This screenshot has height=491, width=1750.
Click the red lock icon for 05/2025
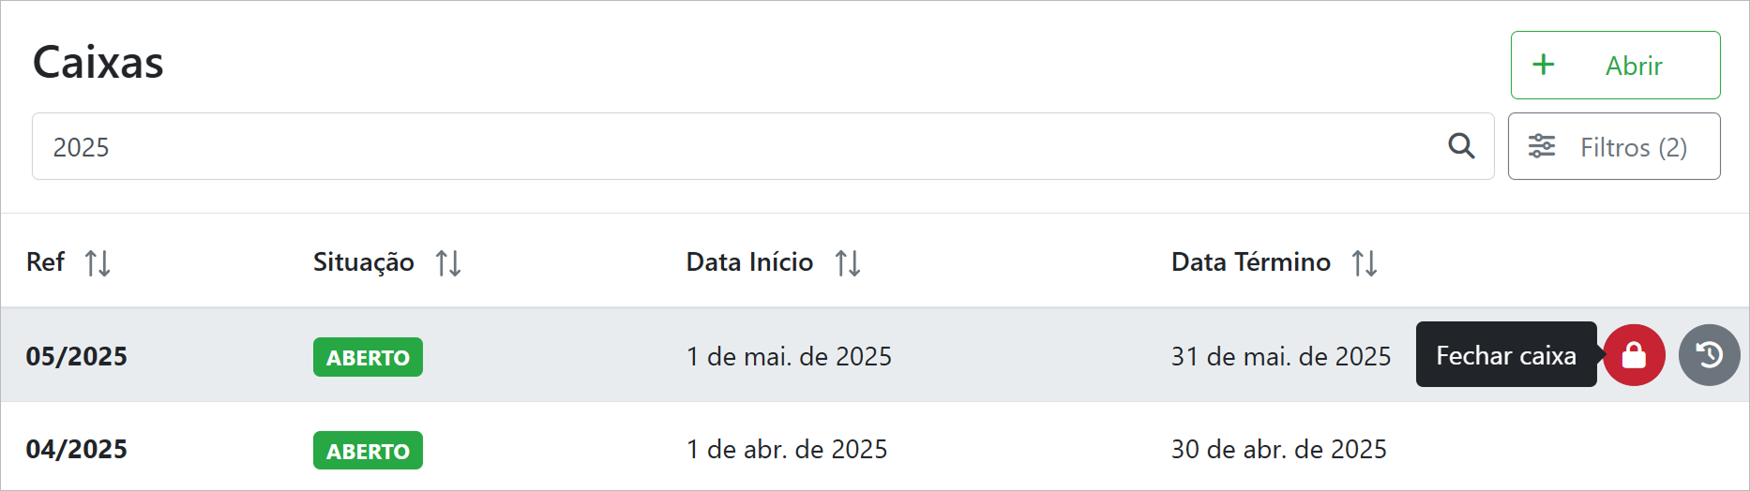tap(1634, 355)
